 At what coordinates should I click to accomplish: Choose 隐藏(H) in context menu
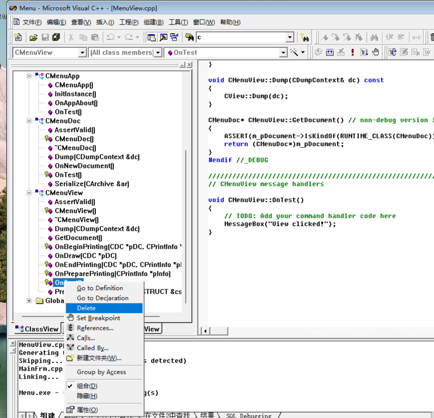pyautogui.click(x=104, y=396)
